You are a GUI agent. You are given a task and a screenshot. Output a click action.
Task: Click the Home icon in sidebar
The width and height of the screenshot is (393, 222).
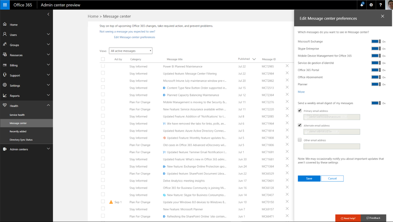pos(5,24)
